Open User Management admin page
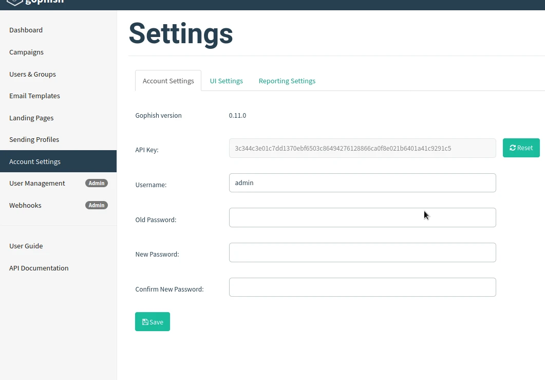The height and width of the screenshot is (380, 545). click(x=37, y=183)
